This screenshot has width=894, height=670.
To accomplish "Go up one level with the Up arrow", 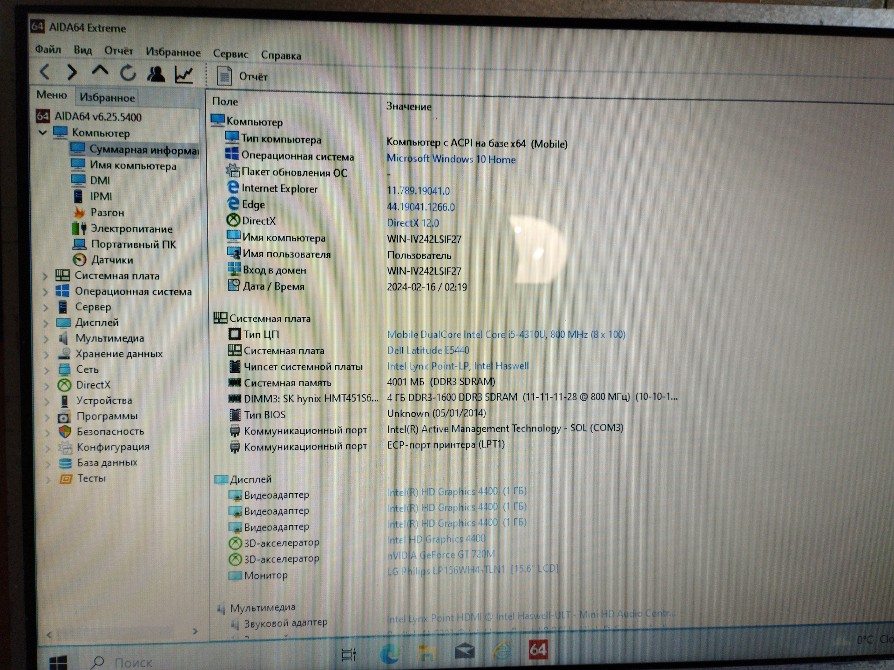I will click(x=100, y=71).
